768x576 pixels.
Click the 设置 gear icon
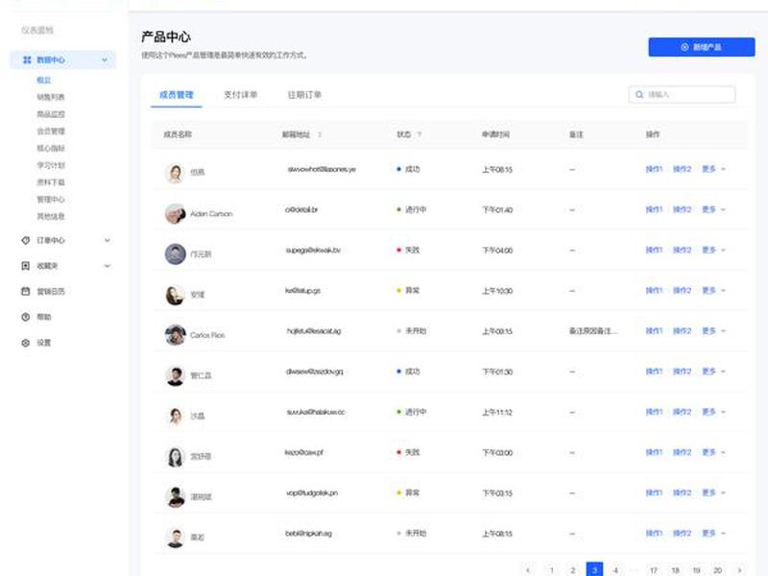[x=26, y=343]
